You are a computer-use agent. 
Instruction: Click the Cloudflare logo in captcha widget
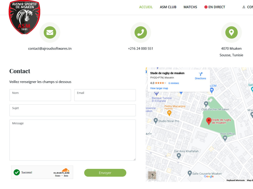pos(61,171)
